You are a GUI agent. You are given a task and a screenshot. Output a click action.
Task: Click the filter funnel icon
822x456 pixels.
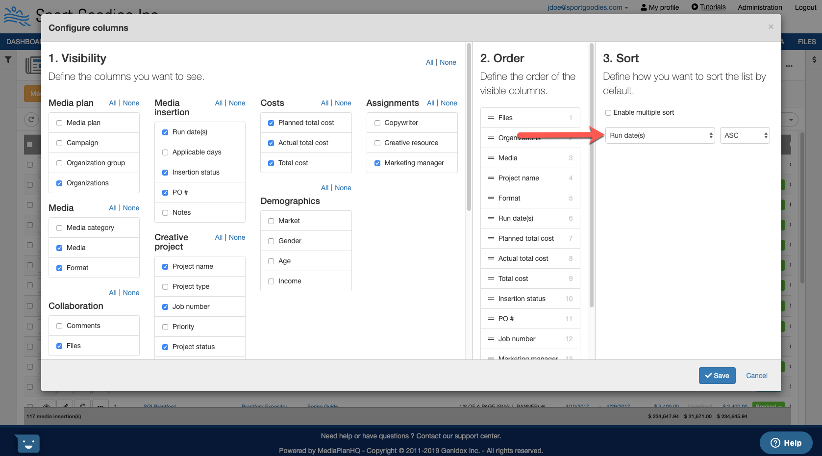click(8, 60)
